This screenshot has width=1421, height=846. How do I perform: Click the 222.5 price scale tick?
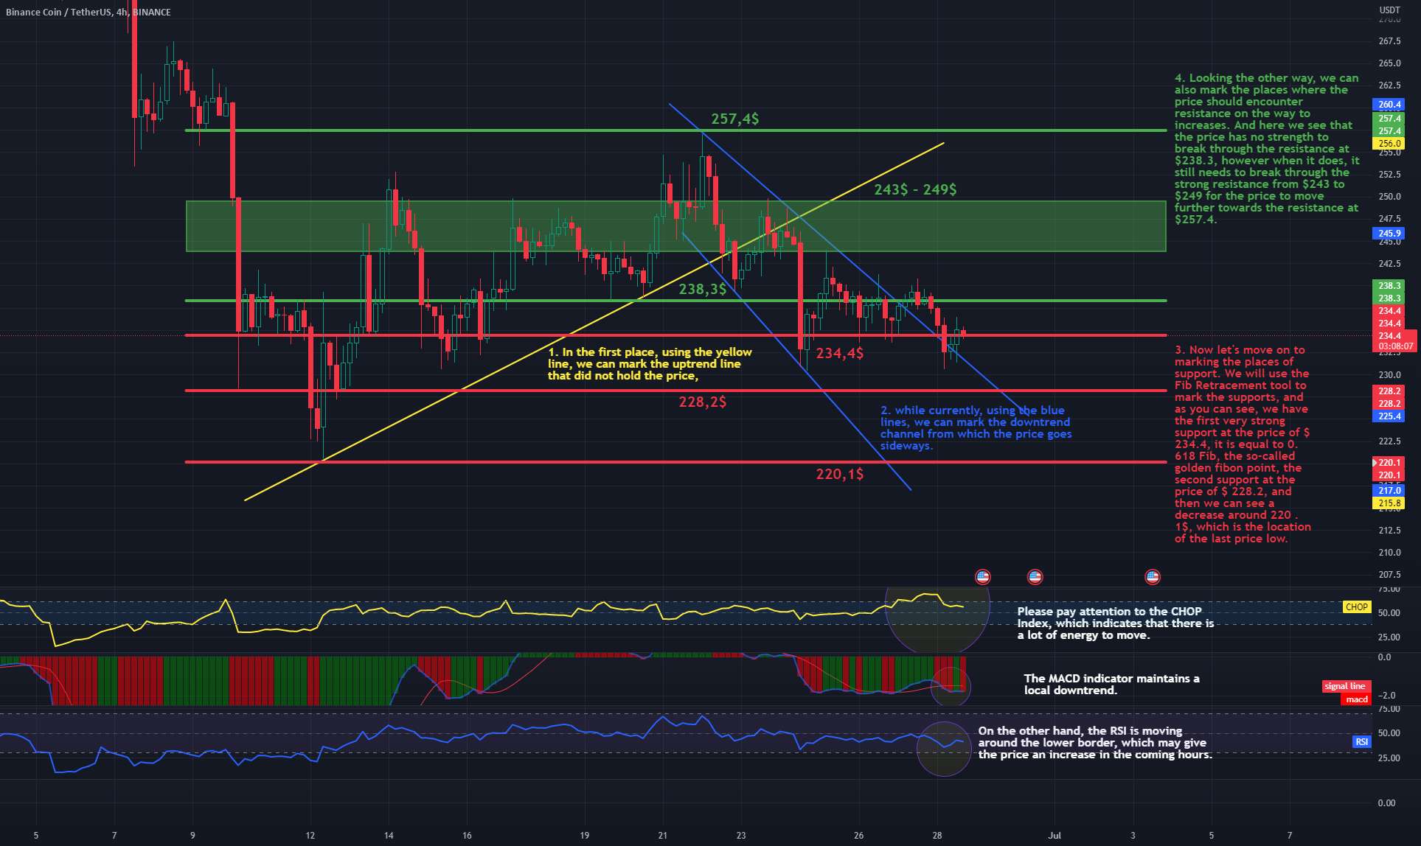click(x=1389, y=441)
